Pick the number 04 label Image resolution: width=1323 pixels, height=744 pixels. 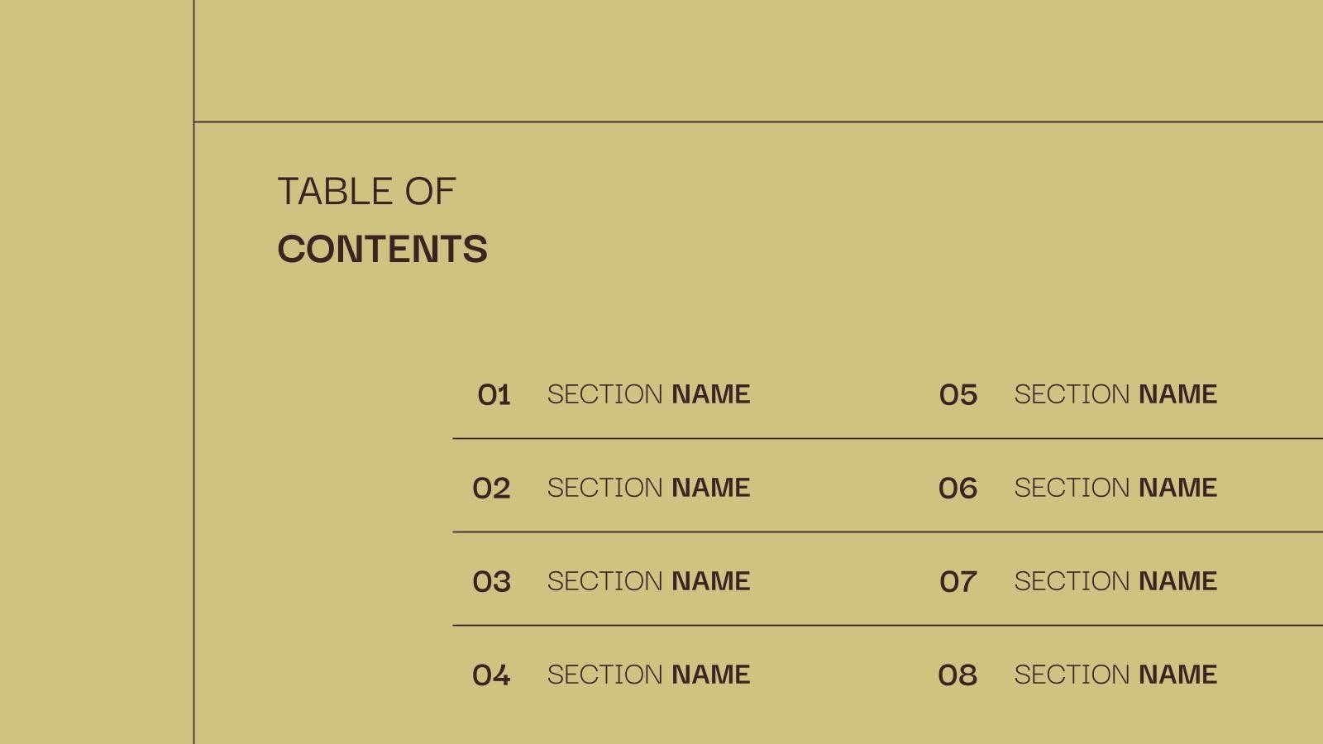(491, 675)
